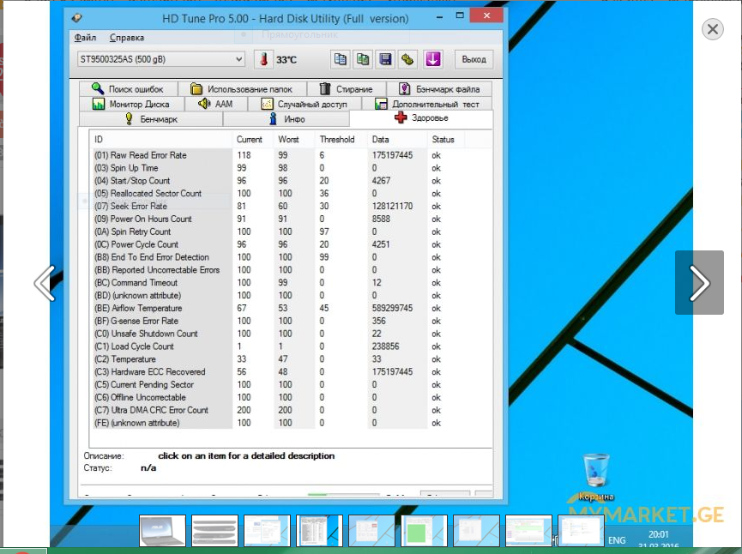Viewport: 742px width, 554px height.
Task: Click the floppy disk save icon
Action: 385,59
